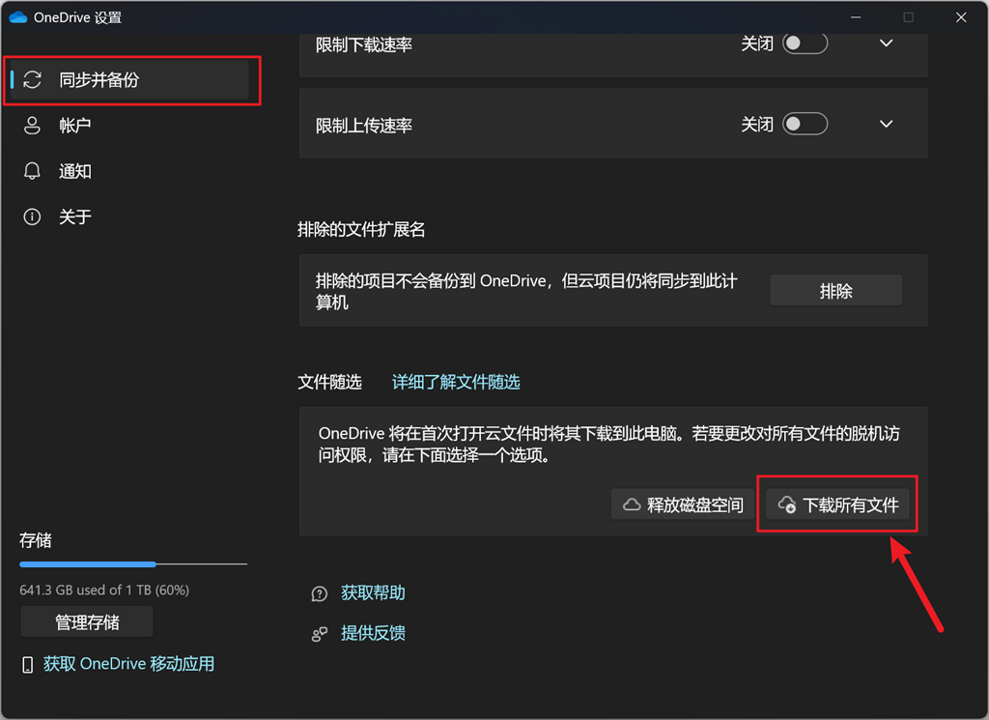The width and height of the screenshot is (989, 720).
Task: Click the 存储 heading
Action: tap(36, 540)
